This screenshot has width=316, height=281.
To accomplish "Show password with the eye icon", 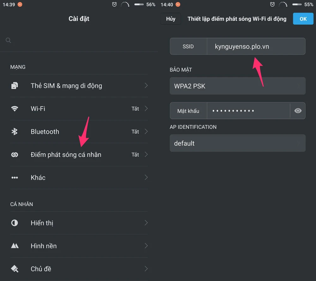I will (298, 111).
